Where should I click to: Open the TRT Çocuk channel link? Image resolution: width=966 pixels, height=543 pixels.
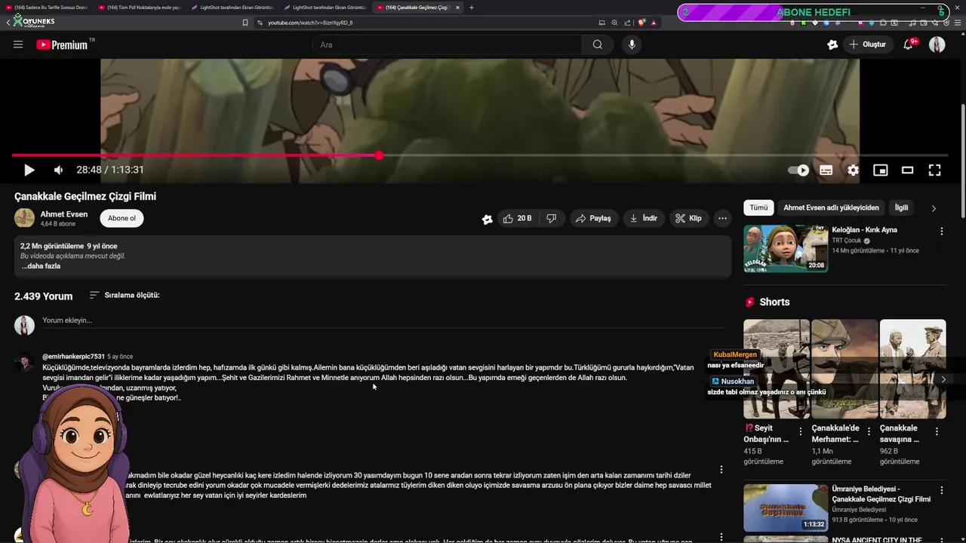847,241
